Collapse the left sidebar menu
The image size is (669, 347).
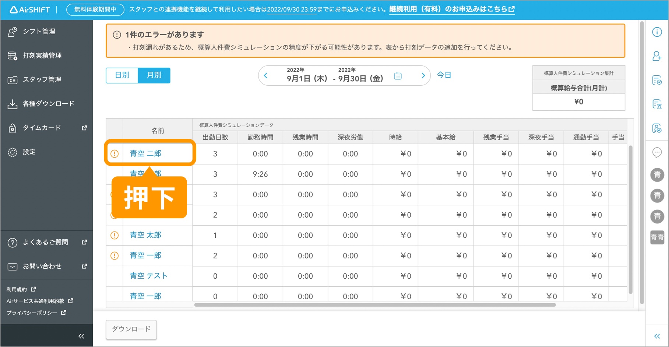81,336
